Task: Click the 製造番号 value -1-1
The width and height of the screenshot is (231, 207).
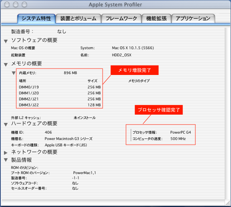Action: coord(76,178)
